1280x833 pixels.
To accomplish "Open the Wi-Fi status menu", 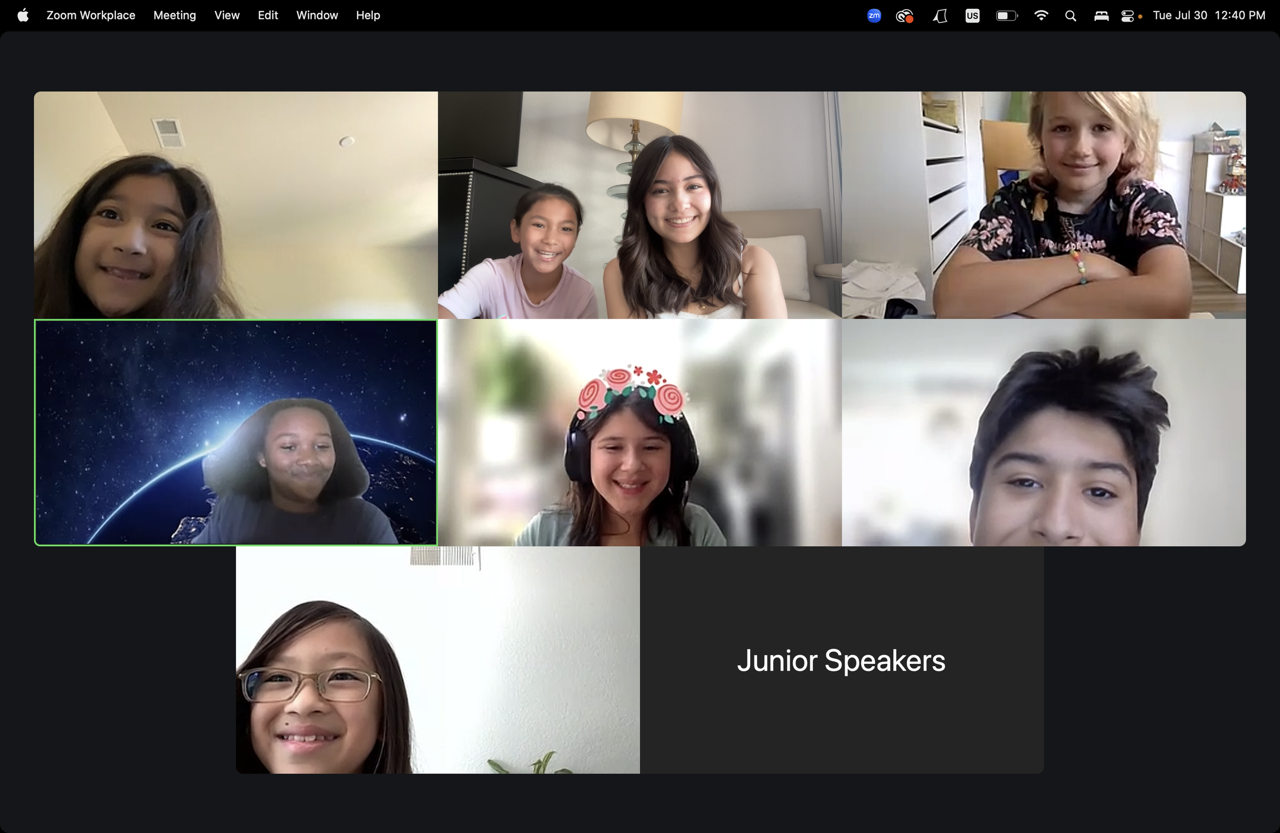I will (x=1041, y=15).
